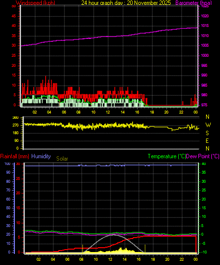Click the S compass direction label
220x265 pixels.
[x=207, y=133]
